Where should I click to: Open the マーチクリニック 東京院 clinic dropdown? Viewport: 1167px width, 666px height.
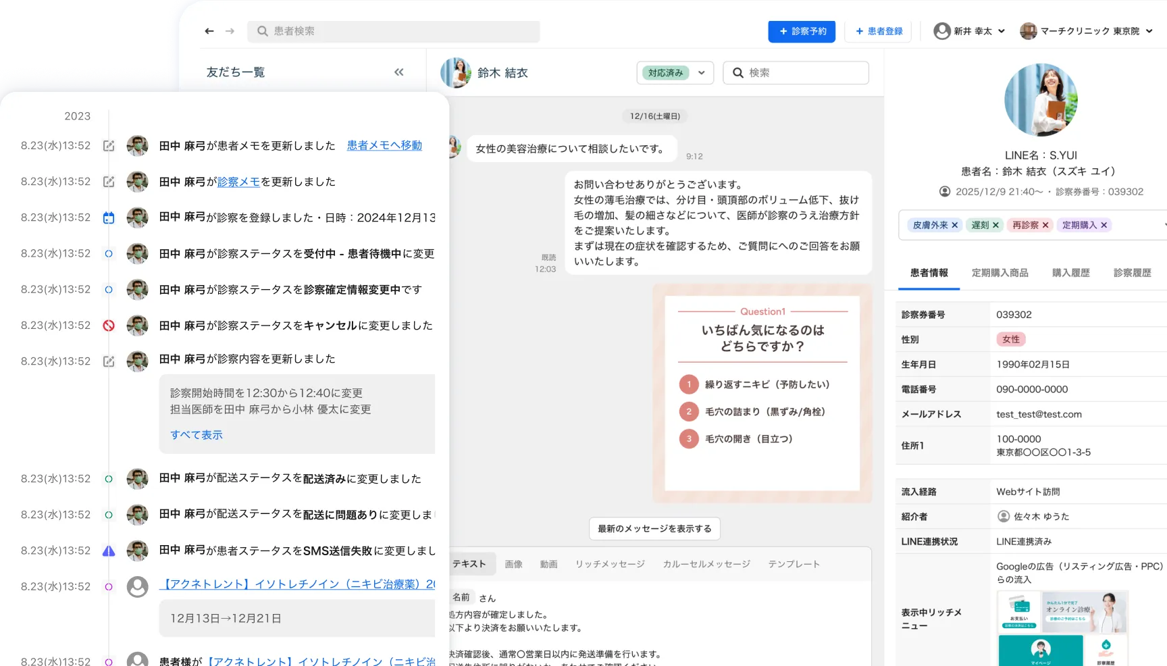point(1086,31)
